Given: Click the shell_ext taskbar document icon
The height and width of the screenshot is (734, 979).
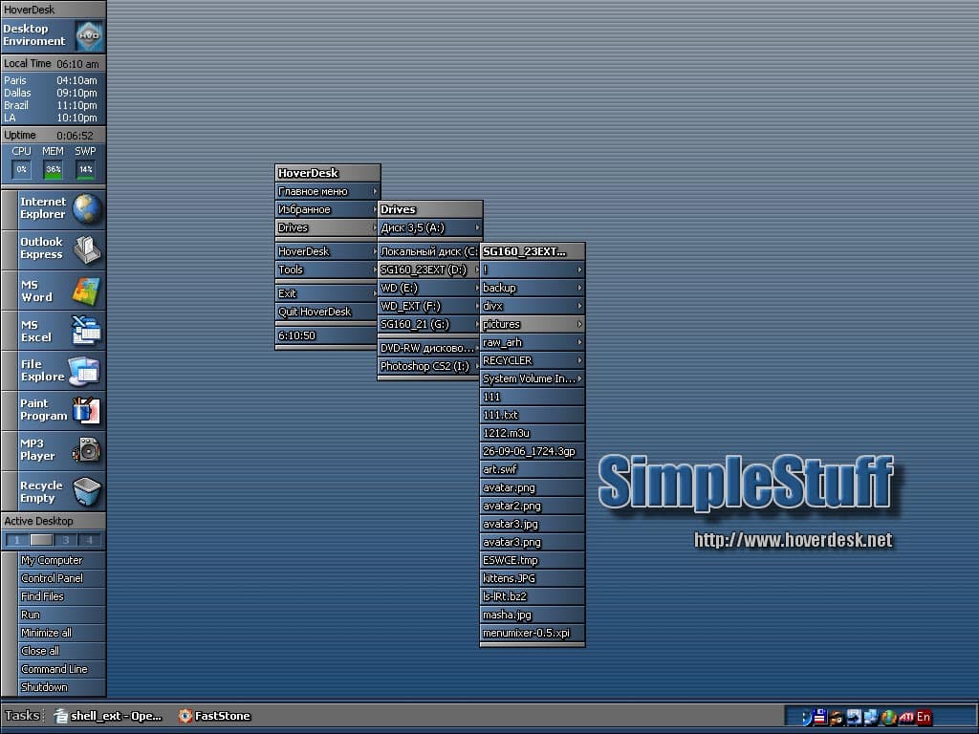Looking at the screenshot, I should pos(60,716).
